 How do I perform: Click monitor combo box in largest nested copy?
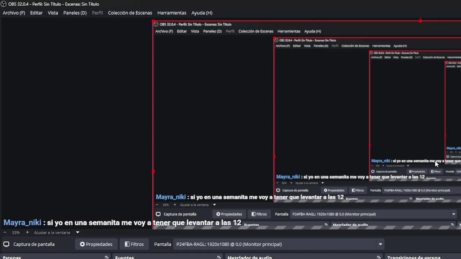(374, 214)
